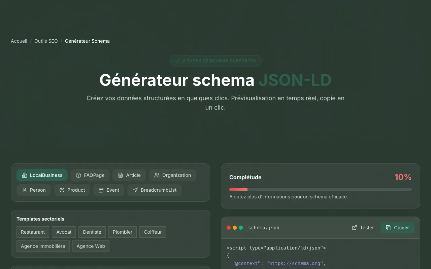Image resolution: width=431 pixels, height=269 pixels.
Task: Click the 10% completeness value
Action: tap(403, 177)
